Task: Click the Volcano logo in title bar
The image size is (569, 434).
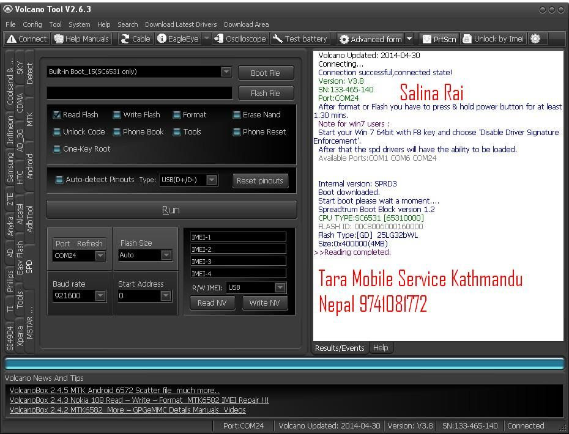Action: (8, 9)
